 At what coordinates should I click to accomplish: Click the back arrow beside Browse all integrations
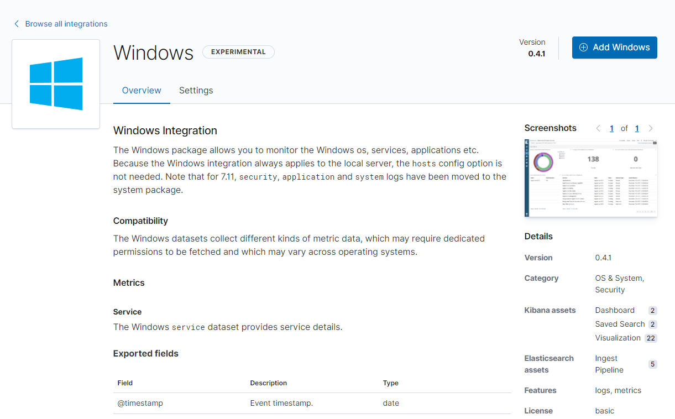[16, 24]
